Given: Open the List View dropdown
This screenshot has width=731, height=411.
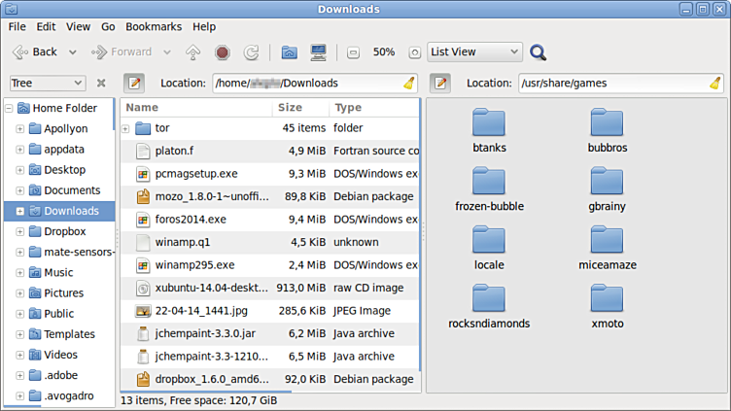Looking at the screenshot, I should click(474, 52).
